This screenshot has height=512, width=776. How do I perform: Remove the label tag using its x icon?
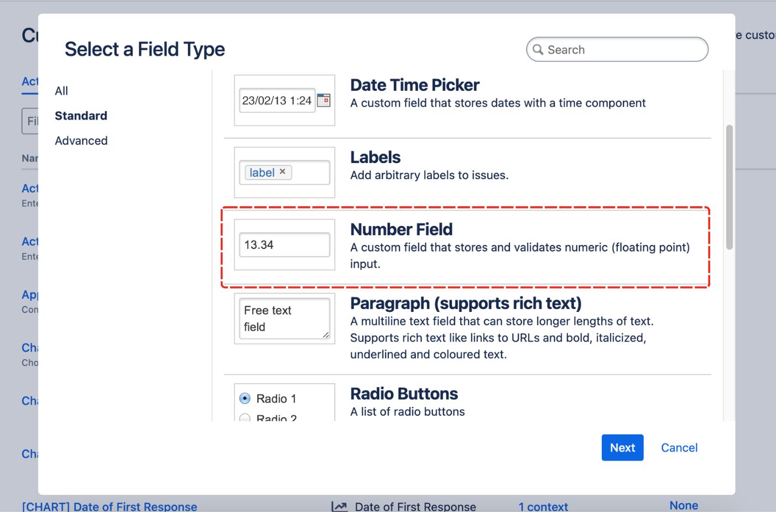click(283, 172)
